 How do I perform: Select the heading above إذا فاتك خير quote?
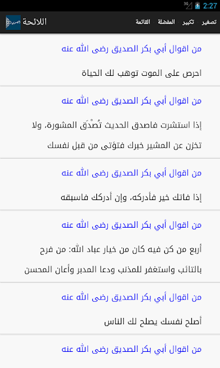(x=131, y=173)
